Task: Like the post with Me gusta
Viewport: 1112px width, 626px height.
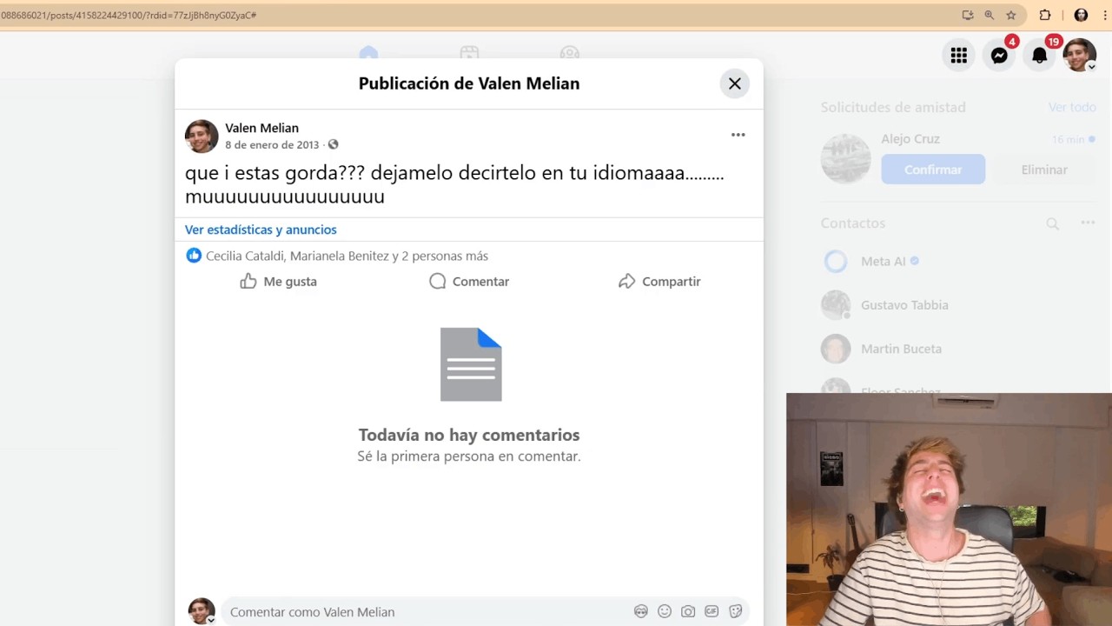Action: coord(278,282)
